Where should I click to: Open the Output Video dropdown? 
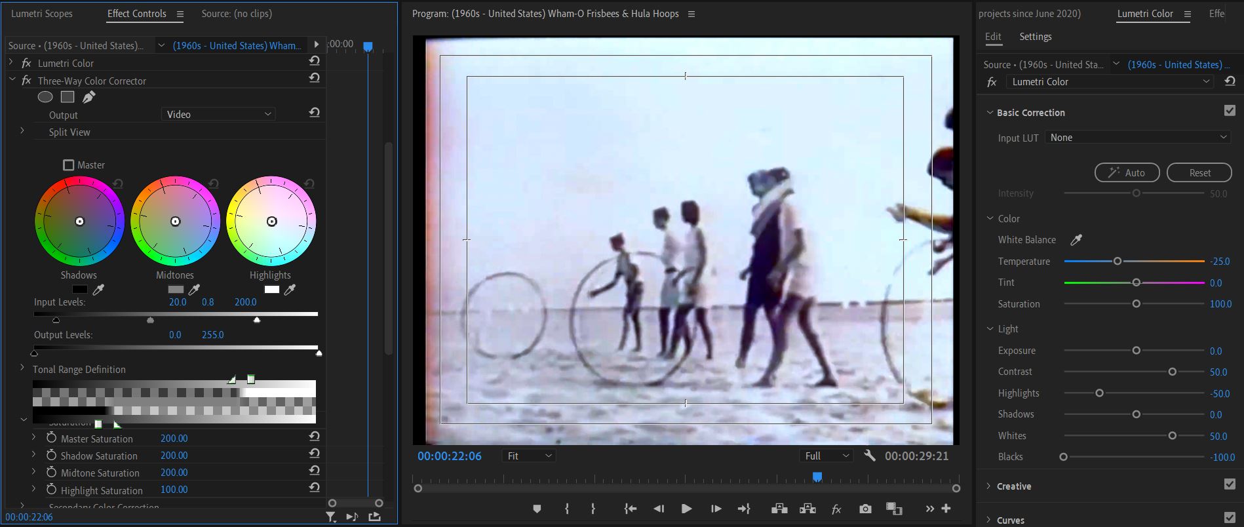pos(218,114)
